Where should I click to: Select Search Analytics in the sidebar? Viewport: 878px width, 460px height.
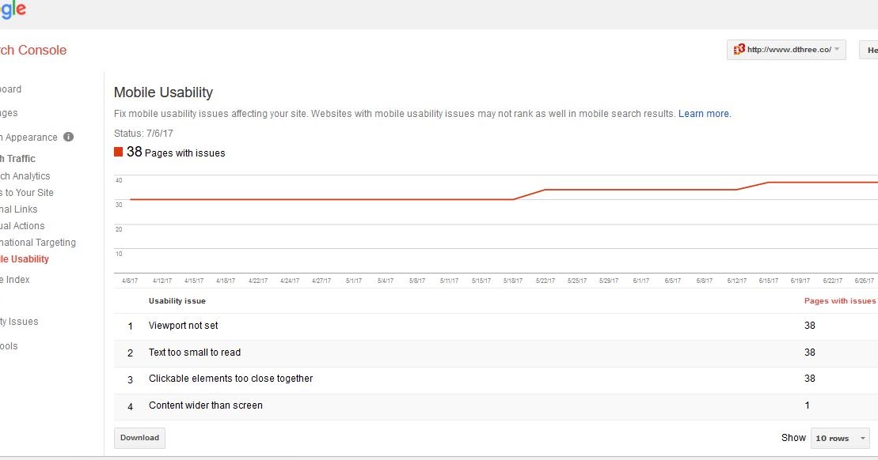24,175
